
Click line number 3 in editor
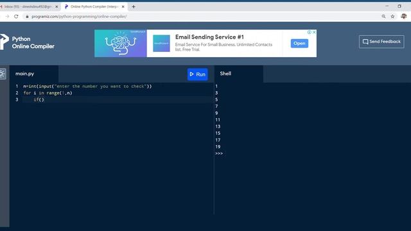(x=17, y=99)
